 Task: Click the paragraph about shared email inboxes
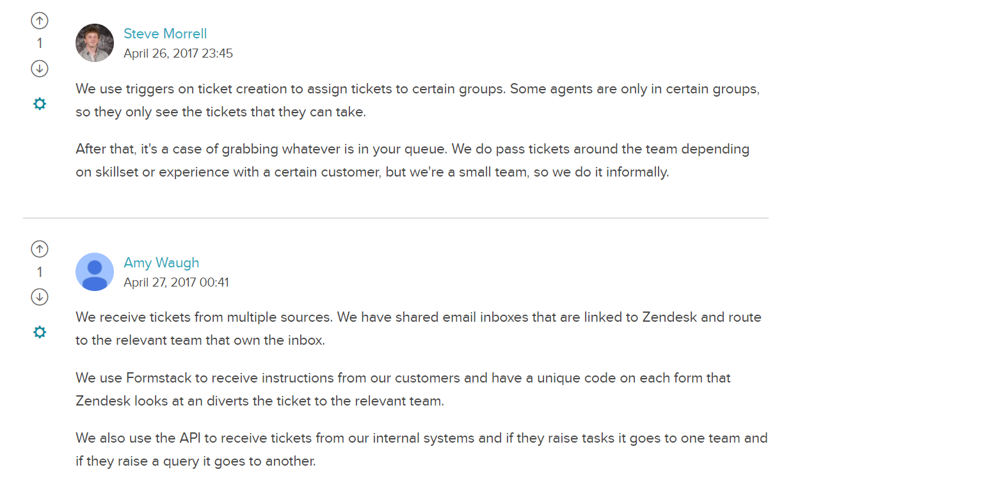(419, 329)
